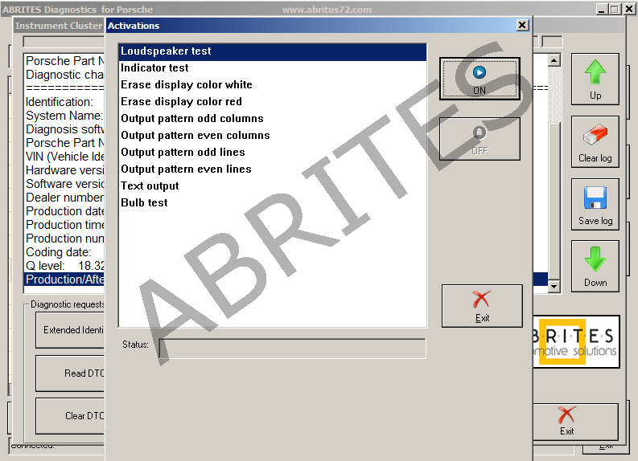Click the Q level log line
The image size is (638, 461).
pyautogui.click(x=64, y=266)
